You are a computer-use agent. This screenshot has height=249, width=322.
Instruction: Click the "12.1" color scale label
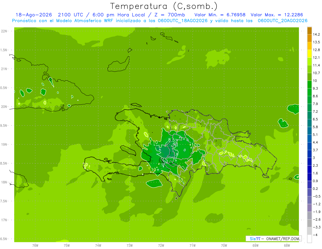(x=317, y=57)
